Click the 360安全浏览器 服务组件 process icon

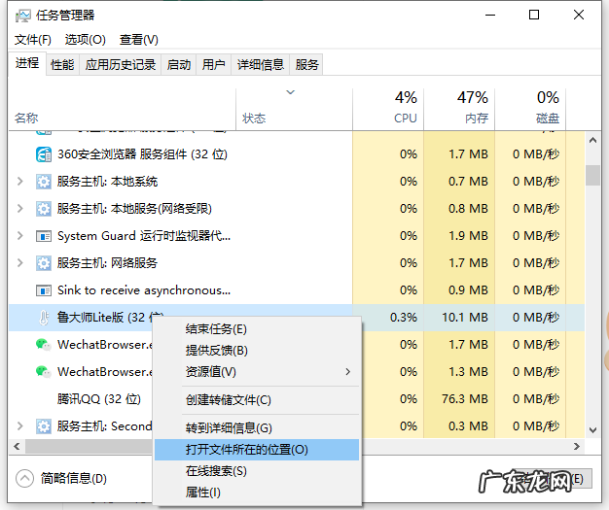pos(44,154)
